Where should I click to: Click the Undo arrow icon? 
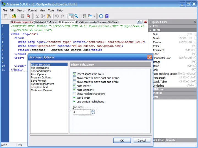pos(57,16)
